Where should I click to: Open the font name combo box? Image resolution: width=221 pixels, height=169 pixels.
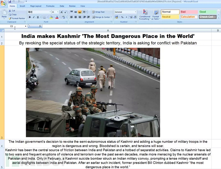tap(39, 12)
